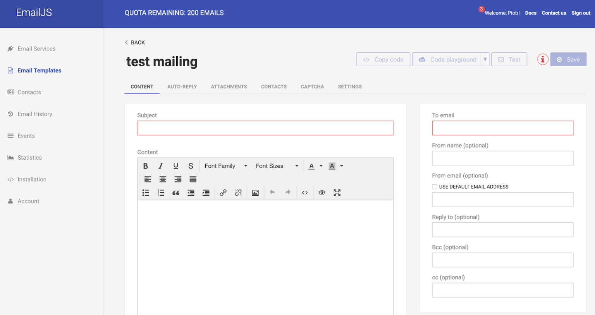Insert a link using the chain icon
595x315 pixels.
[x=223, y=193]
